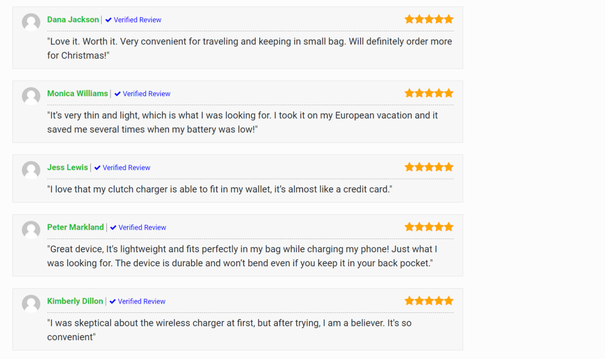The width and height of the screenshot is (605, 359).
Task: Click the star rating on Monica Williams' review
Action: pos(429,93)
